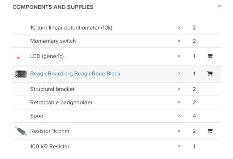Click the Components and Supplies heading
233x159 pixels.
(x=53, y=7)
